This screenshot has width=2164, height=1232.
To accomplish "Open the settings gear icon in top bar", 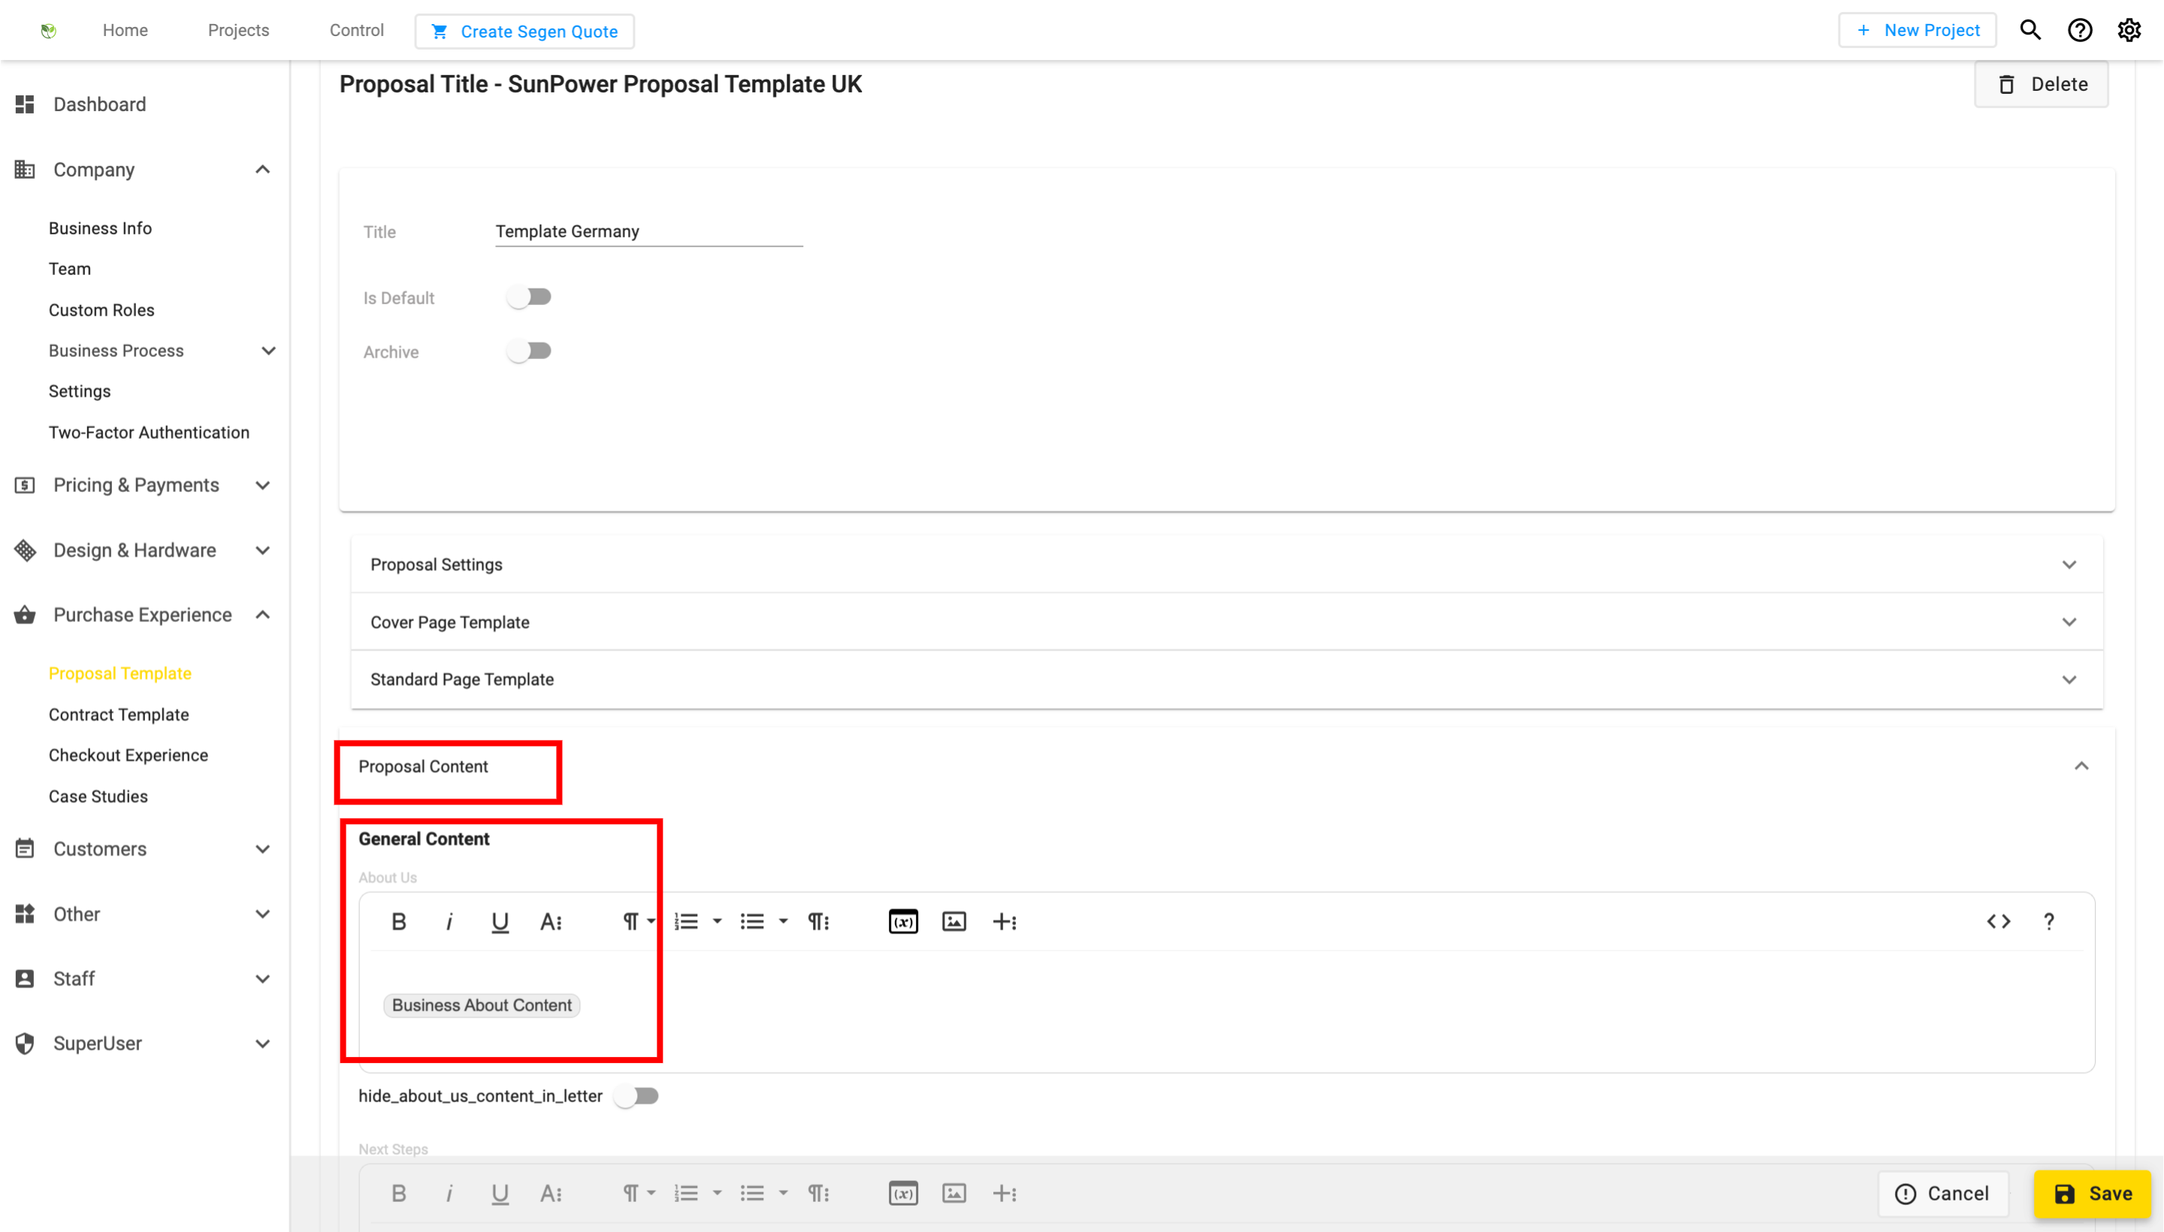I will click(x=2129, y=31).
